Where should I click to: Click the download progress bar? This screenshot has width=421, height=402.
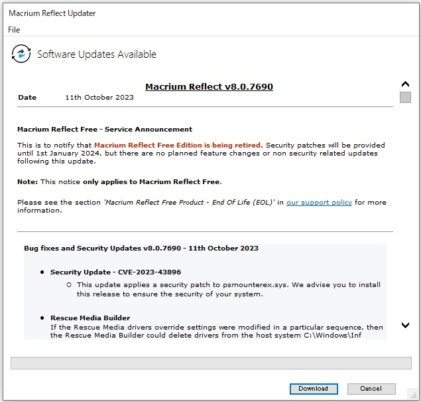211,363
